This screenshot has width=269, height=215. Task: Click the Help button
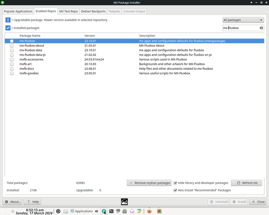(x=32, y=202)
